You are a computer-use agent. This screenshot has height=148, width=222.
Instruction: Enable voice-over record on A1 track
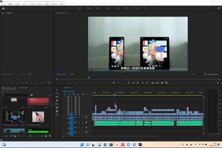point(86,117)
